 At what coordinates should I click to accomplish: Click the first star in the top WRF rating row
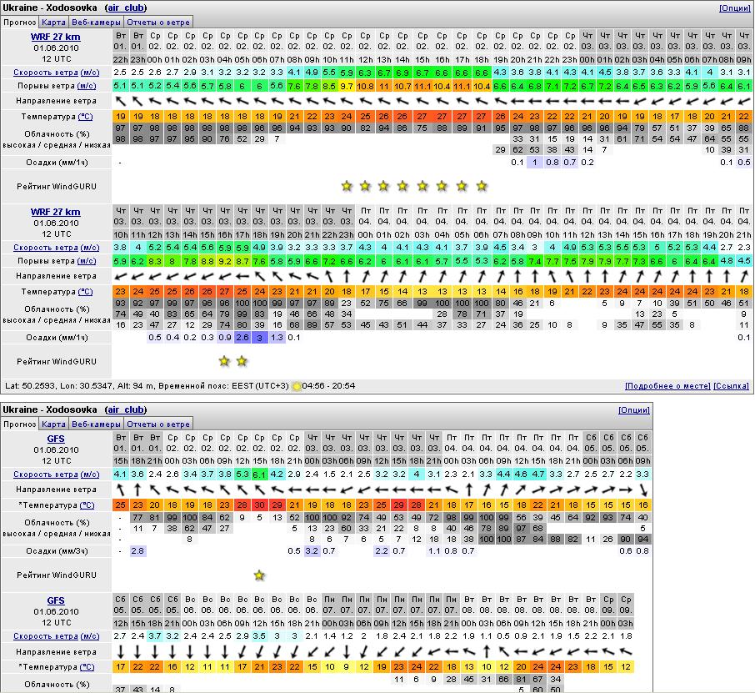[x=347, y=186]
